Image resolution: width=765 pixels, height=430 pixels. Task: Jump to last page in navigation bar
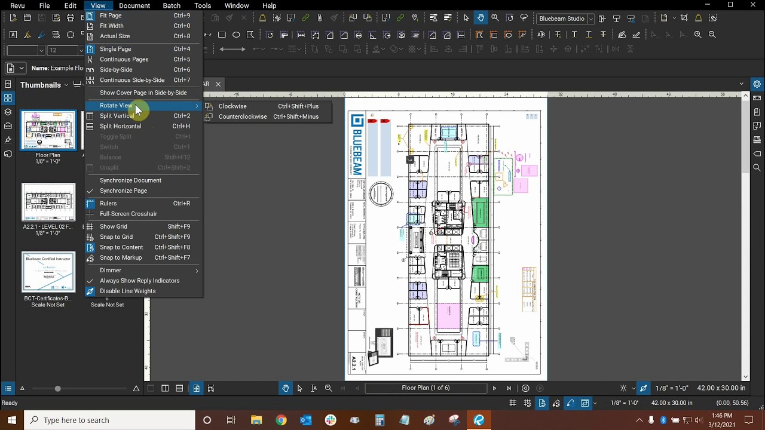[509, 388]
